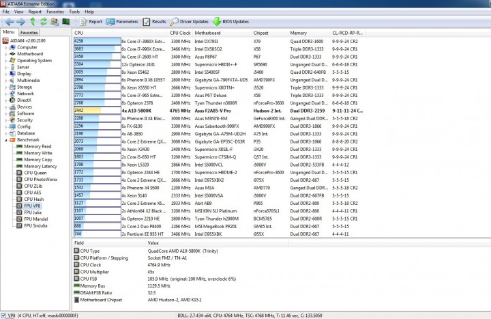
Task: Sort results by CPU Clock column header
Action: (180, 33)
